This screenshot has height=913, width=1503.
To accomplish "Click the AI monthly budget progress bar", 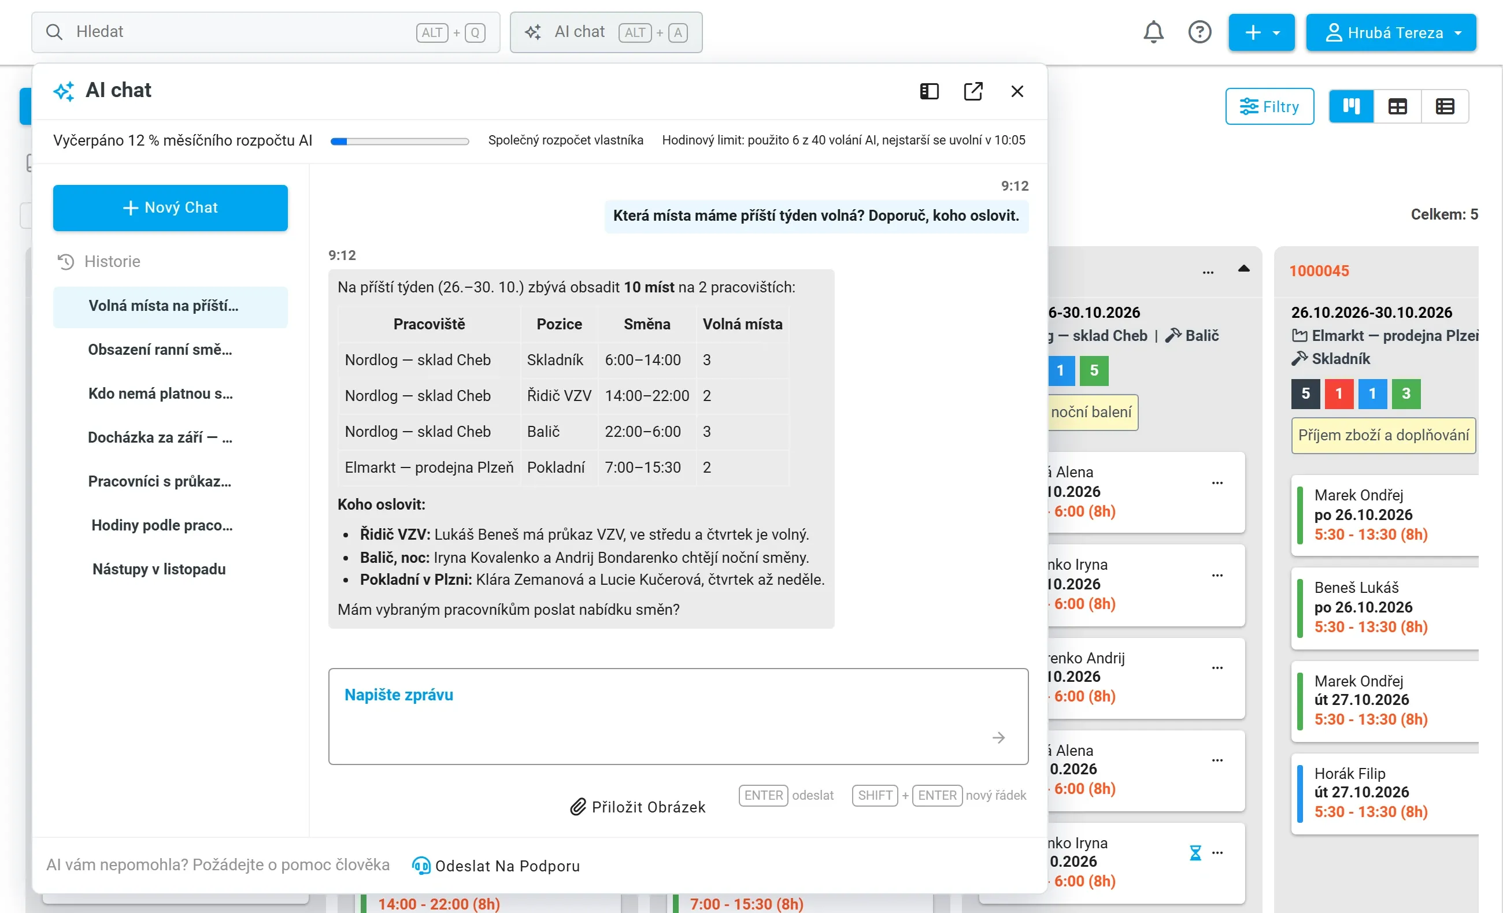I will pyautogui.click(x=399, y=142).
